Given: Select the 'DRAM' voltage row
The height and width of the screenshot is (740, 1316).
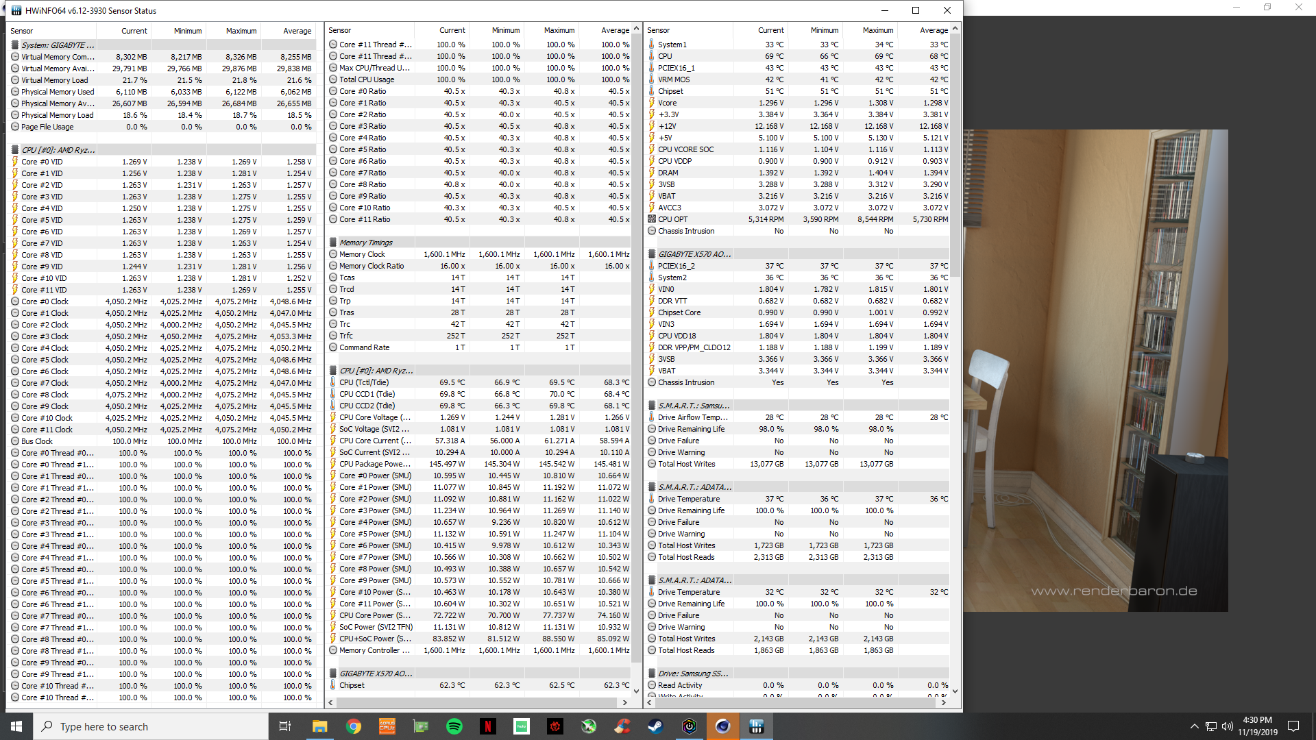Looking at the screenshot, I should pos(798,173).
